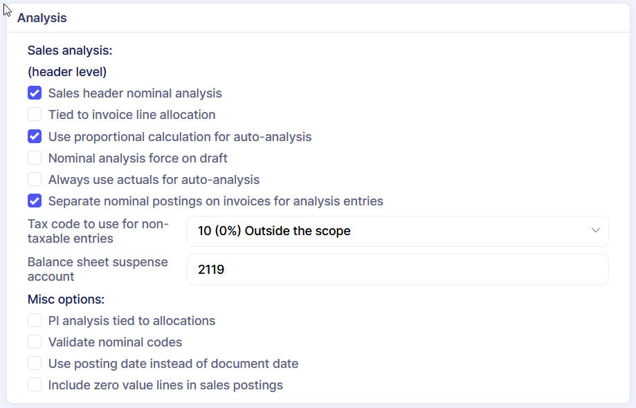
Task: Click the 'Balance sheet suspense account' label
Action: tap(98, 270)
